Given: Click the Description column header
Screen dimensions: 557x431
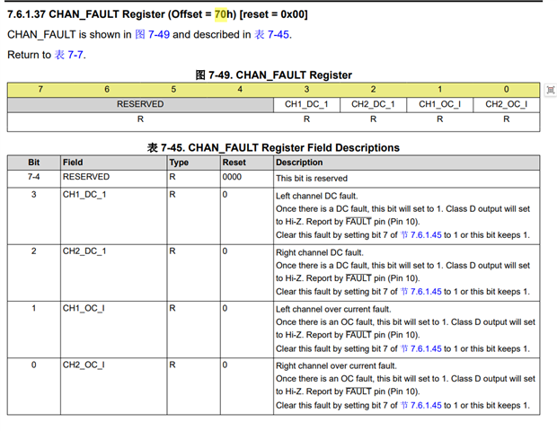Looking at the screenshot, I should [x=407, y=163].
